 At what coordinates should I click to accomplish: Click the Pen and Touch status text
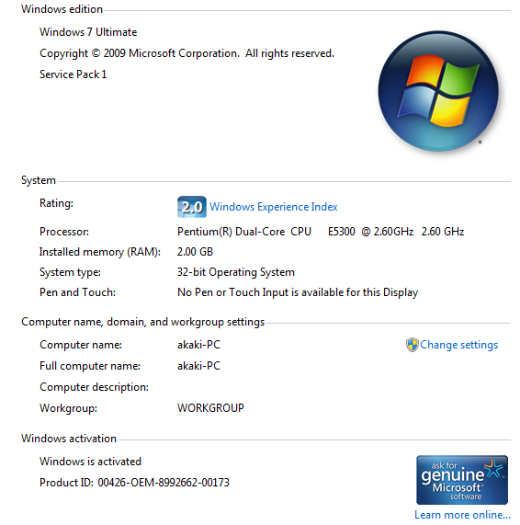tap(298, 292)
